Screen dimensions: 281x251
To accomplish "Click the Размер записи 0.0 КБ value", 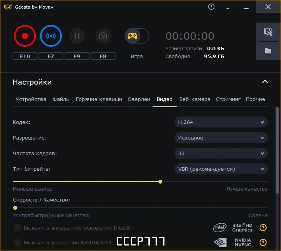I will tap(216, 49).
